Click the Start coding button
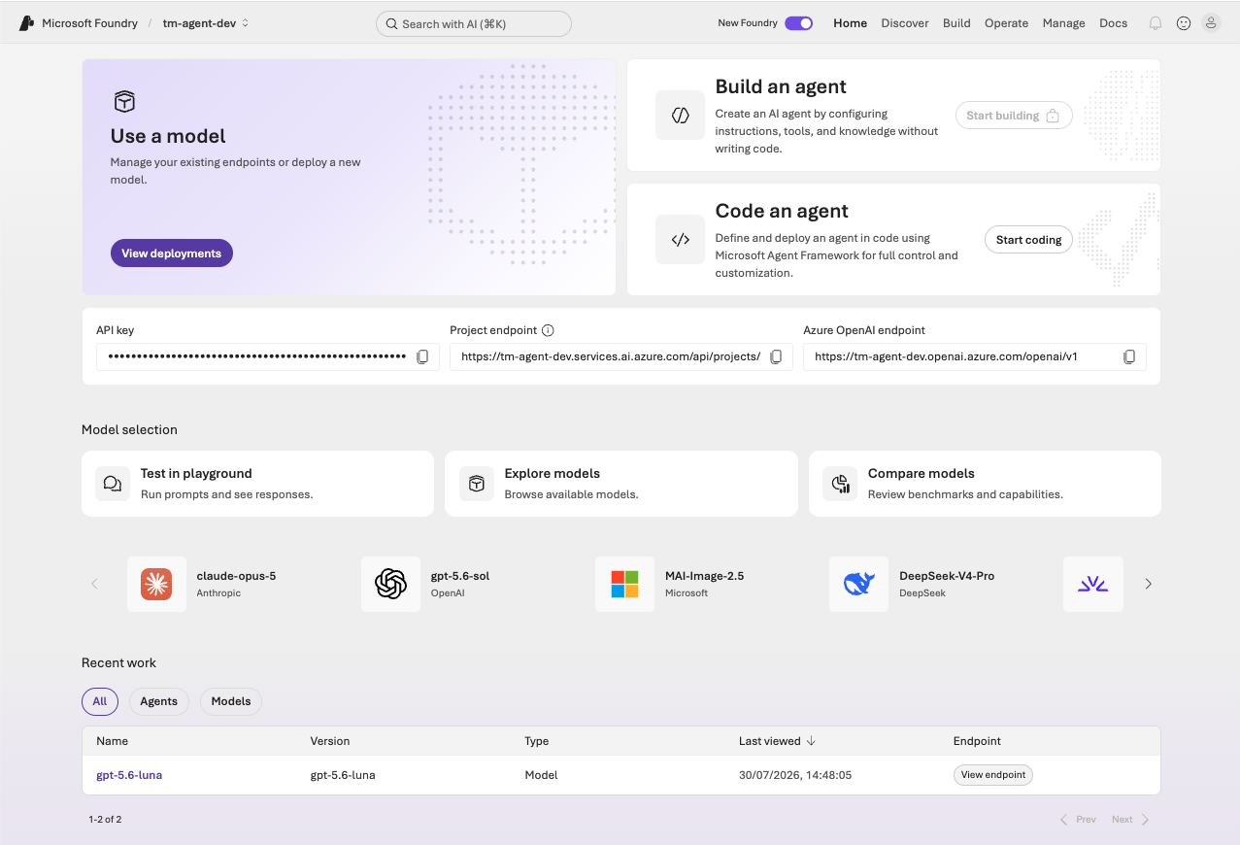Screen dimensions: 1240x845 pos(1028,240)
